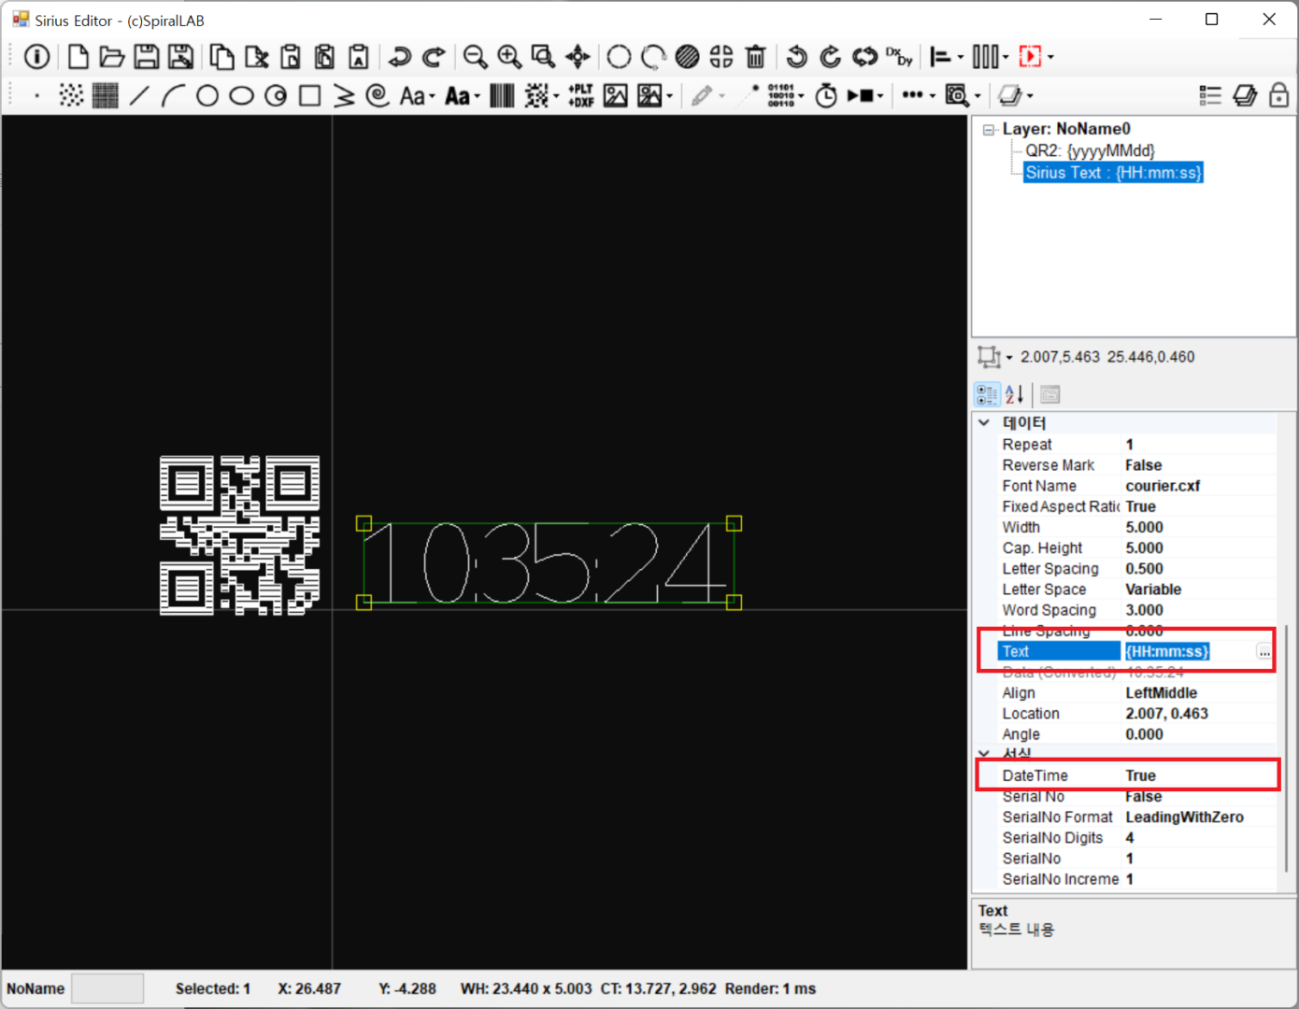1299x1009 pixels.
Task: Select the spiral drawing tool
Action: tap(378, 95)
